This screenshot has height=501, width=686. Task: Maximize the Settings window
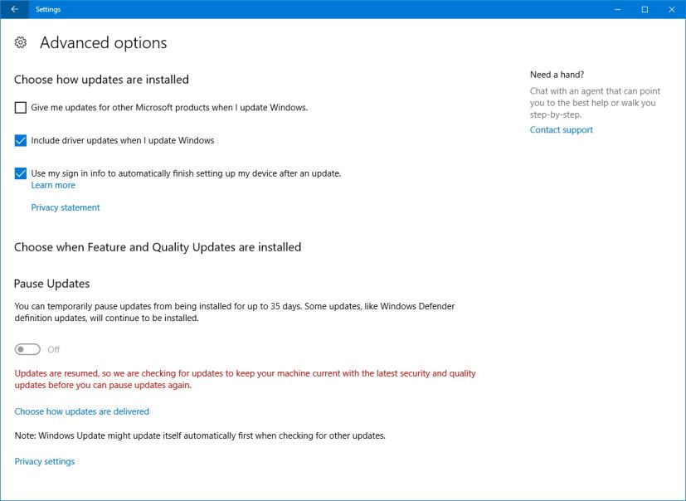coord(643,9)
